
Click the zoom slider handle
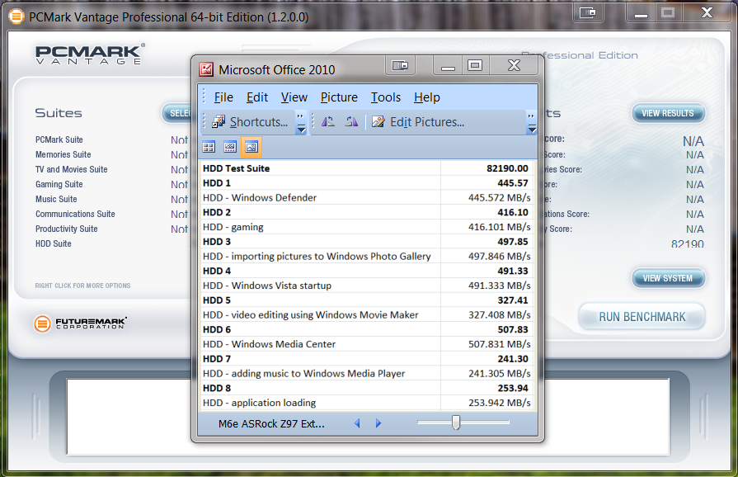click(455, 423)
